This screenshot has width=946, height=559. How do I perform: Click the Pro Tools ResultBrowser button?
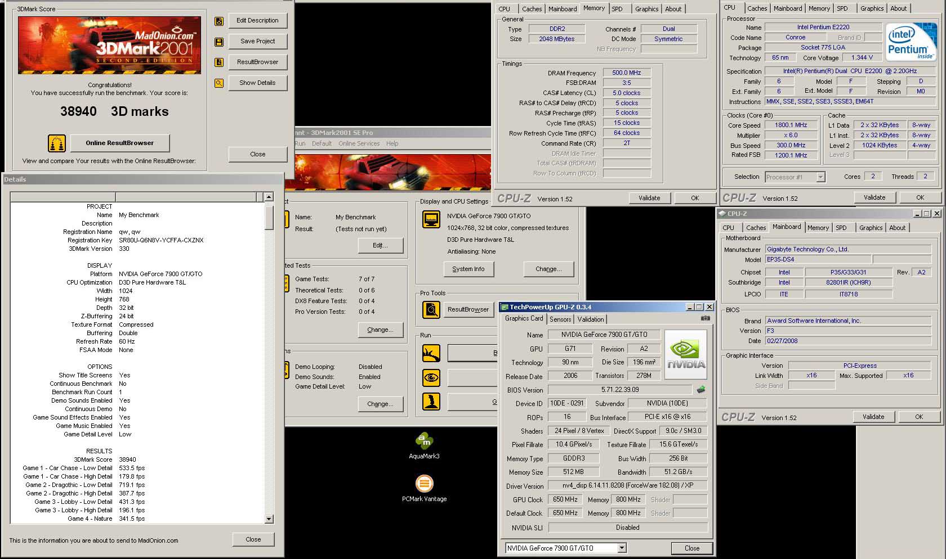(x=468, y=309)
